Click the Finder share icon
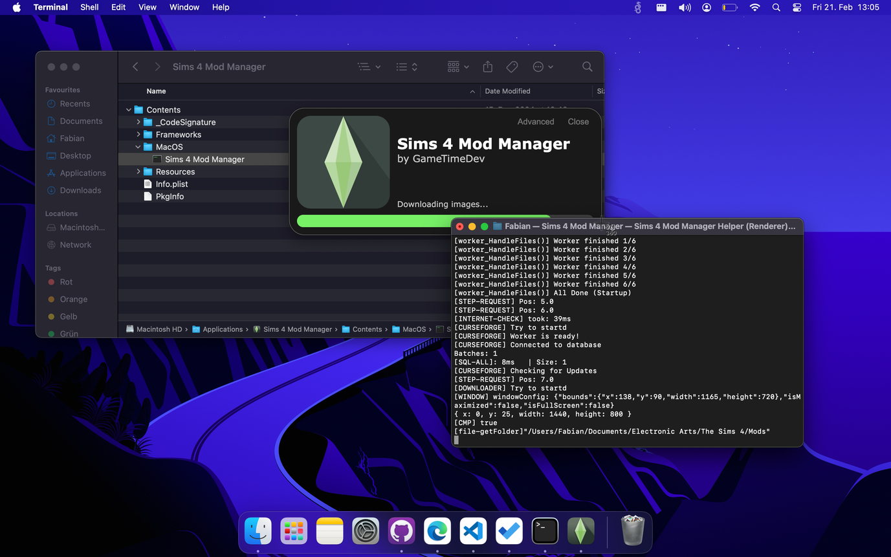 (488, 67)
